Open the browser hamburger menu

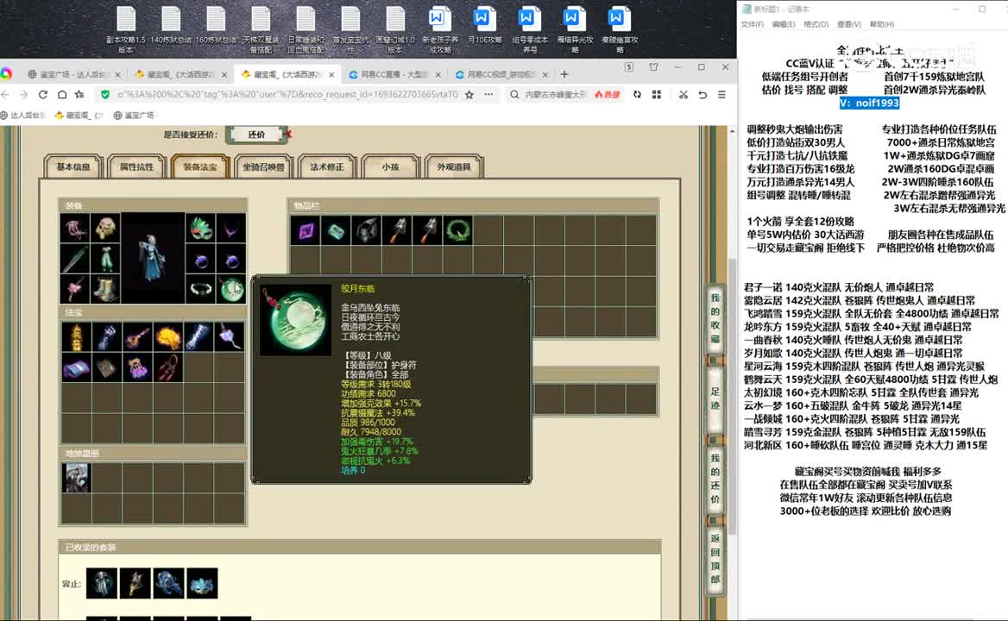[722, 94]
